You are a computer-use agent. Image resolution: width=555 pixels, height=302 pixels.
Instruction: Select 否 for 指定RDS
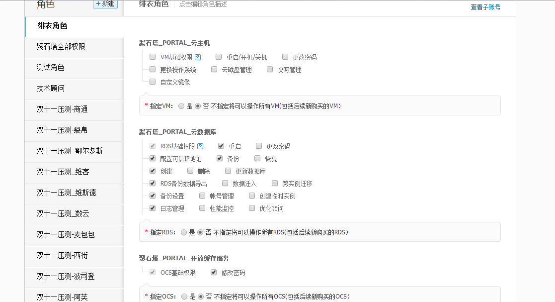point(200,232)
